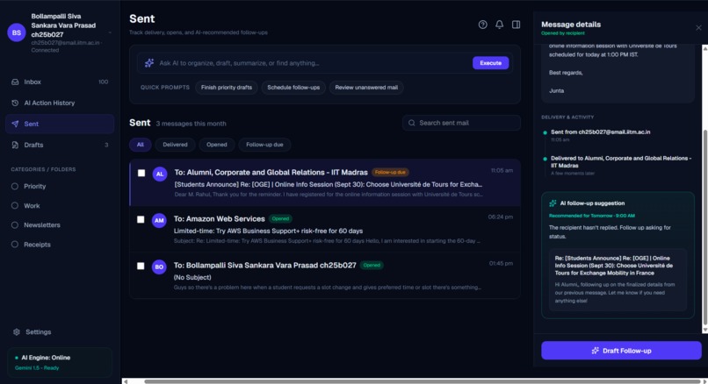Click the Follow-up due badge

[390, 172]
